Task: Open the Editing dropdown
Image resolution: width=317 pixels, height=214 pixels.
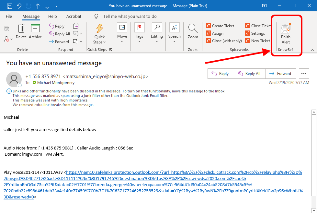Action: [157, 33]
